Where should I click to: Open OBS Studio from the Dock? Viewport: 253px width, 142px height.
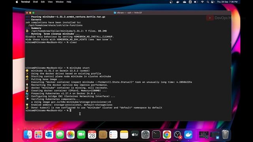(x=177, y=135)
